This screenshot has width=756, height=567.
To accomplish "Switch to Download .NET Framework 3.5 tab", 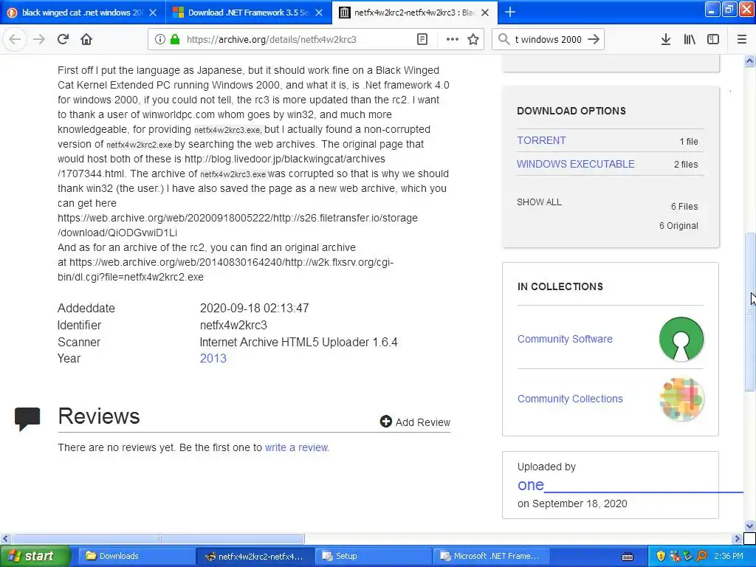I will coord(249,13).
